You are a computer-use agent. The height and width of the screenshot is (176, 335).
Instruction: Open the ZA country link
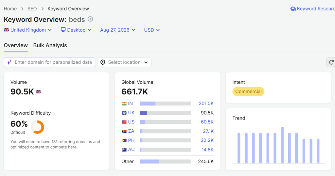[x=131, y=131]
